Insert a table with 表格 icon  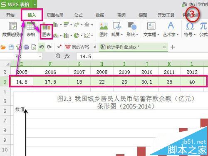[x=30, y=26]
